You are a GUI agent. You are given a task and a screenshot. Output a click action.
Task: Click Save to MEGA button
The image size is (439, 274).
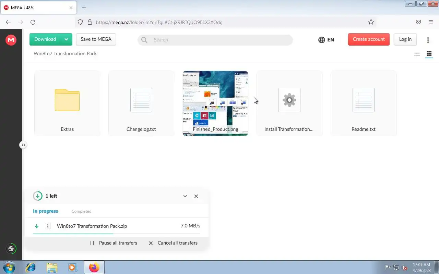[96, 39]
